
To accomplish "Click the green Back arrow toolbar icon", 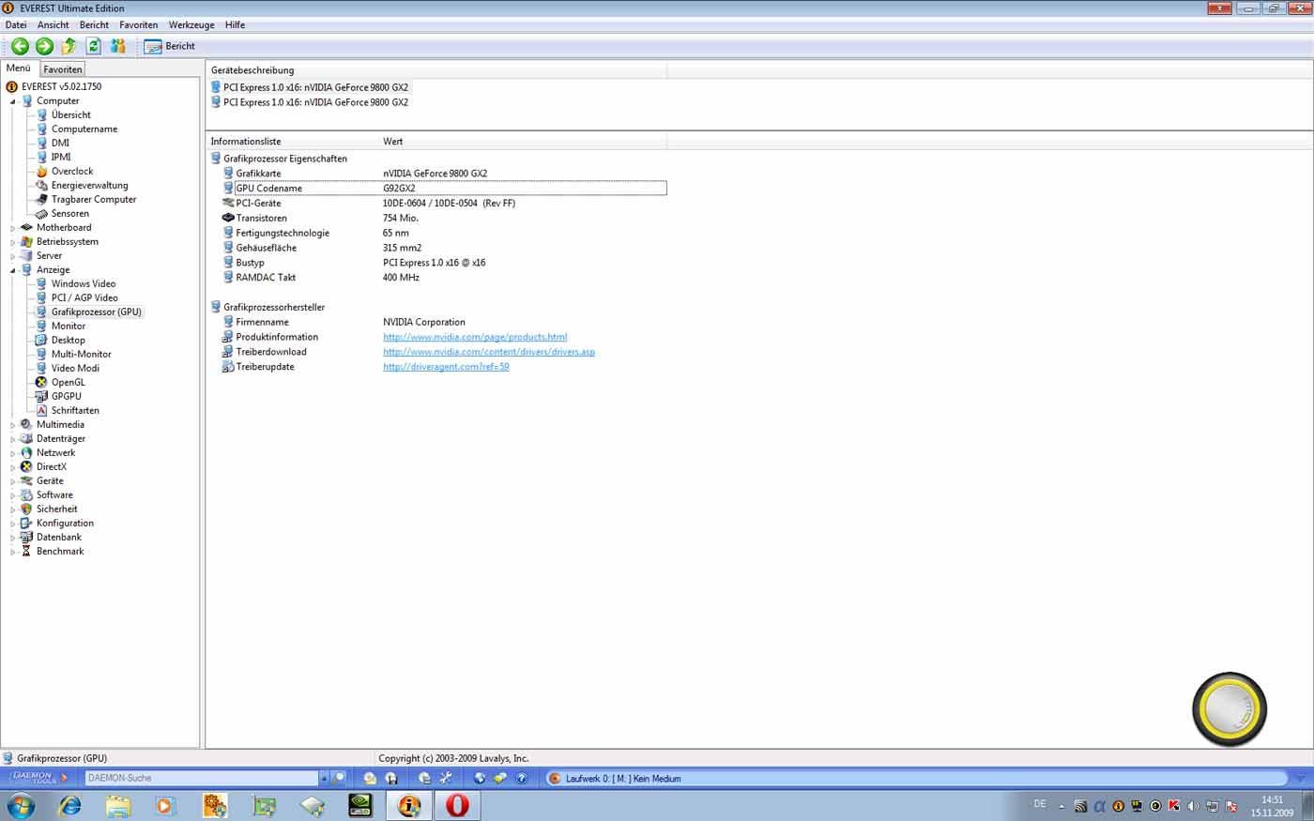I will 20,46.
